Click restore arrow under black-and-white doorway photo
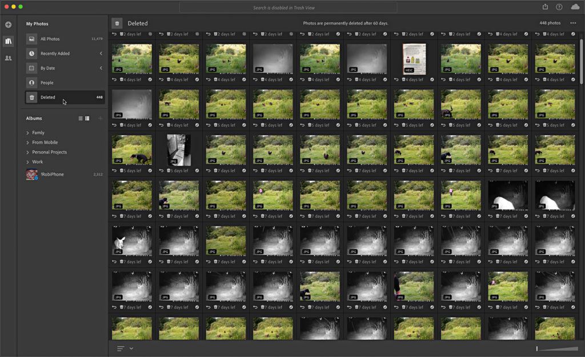This screenshot has width=585, height=357. (161, 171)
